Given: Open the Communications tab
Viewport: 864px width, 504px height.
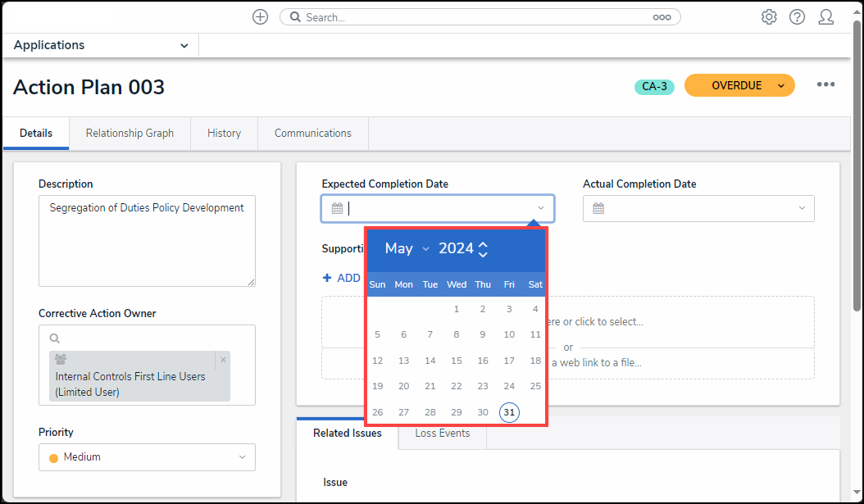Looking at the screenshot, I should (313, 133).
